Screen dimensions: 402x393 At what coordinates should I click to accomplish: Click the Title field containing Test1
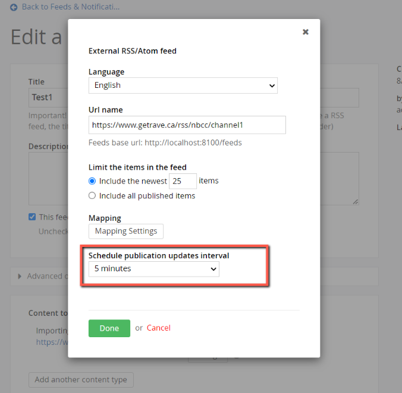48,97
